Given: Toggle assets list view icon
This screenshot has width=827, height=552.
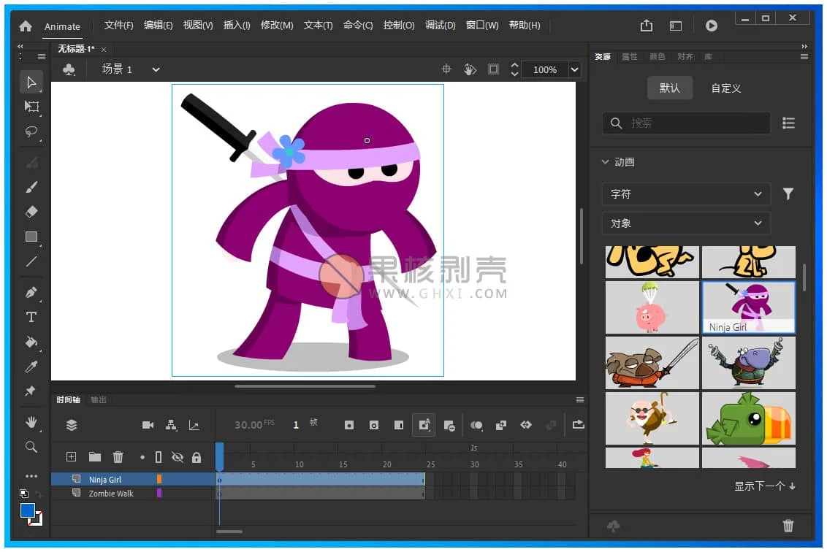Looking at the screenshot, I should 788,123.
